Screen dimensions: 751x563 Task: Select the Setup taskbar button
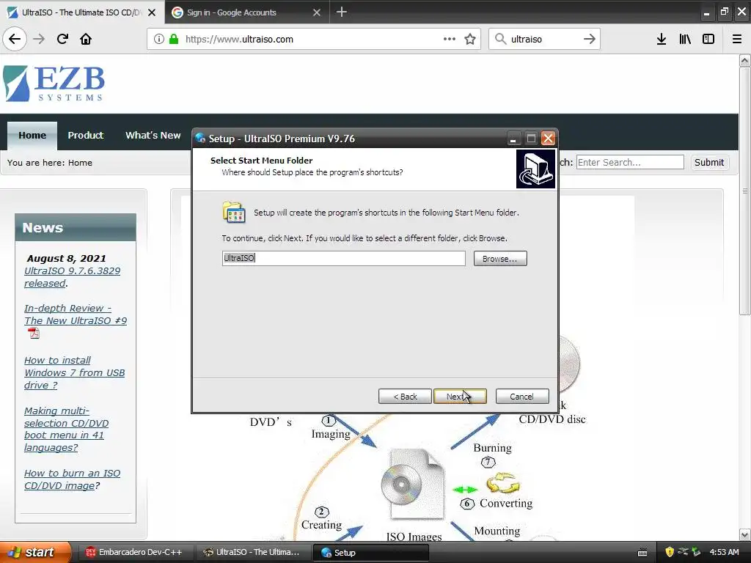pos(370,553)
